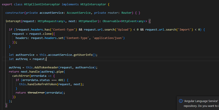The width and height of the screenshot is (219, 110).
Task: Place cursor in 'let authreq = request;' line
Action: (28, 59)
